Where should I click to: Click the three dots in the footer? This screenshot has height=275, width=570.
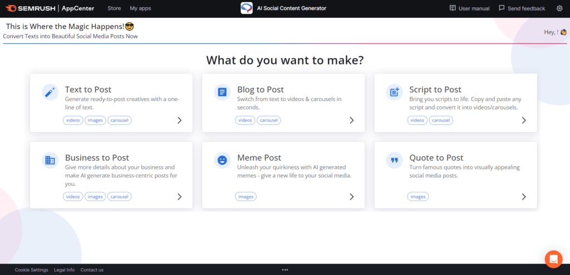coord(285,270)
